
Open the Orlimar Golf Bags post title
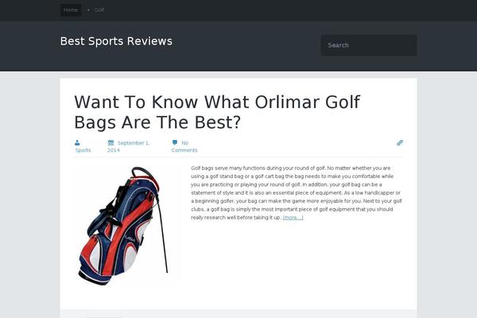point(217,112)
